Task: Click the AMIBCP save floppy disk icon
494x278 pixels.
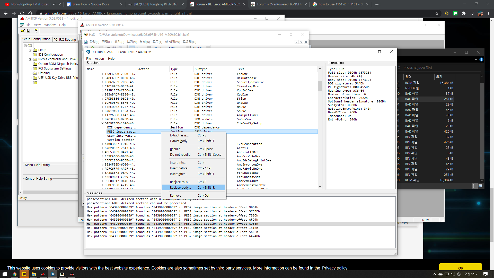Action: pyautogui.click(x=29, y=31)
